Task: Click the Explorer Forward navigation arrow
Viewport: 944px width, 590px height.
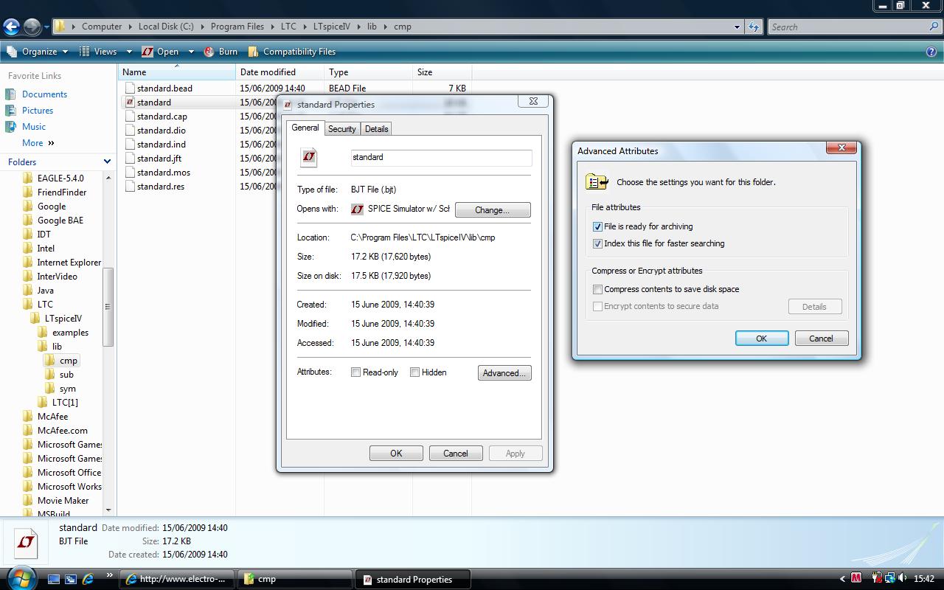Action: coord(32,27)
